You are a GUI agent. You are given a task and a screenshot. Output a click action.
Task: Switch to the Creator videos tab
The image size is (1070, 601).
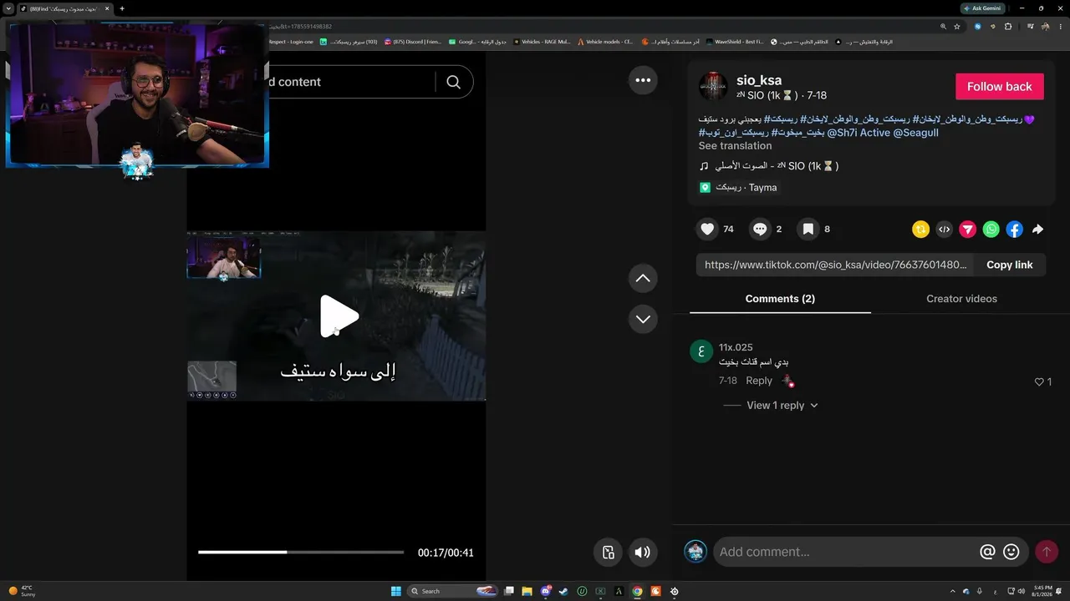tap(961, 299)
